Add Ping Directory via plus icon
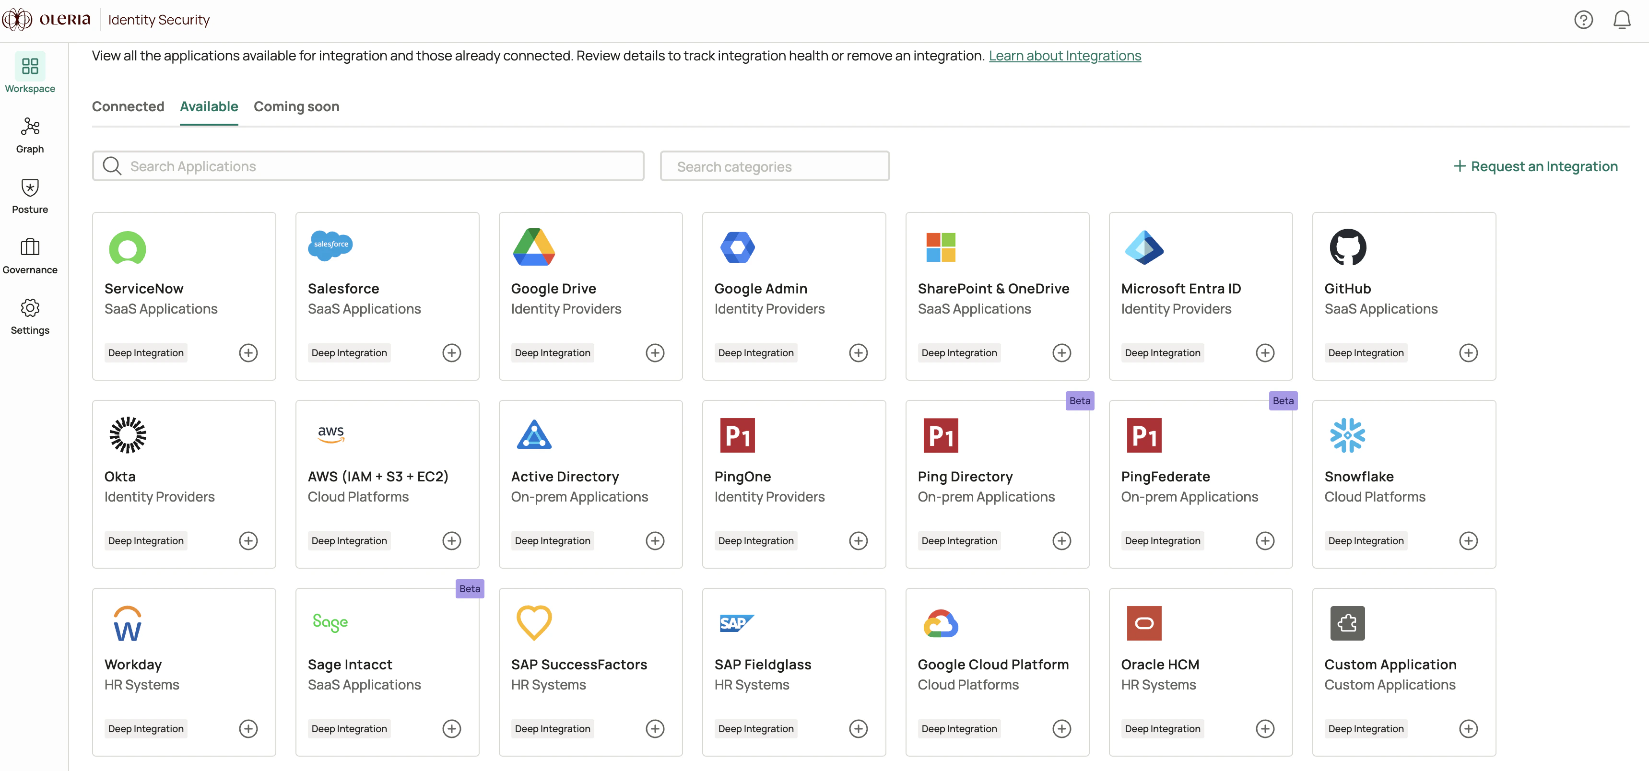The height and width of the screenshot is (771, 1649). (x=1062, y=541)
